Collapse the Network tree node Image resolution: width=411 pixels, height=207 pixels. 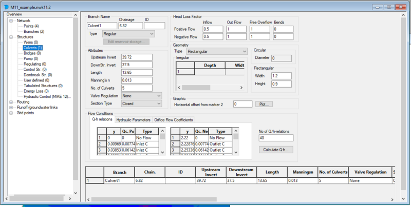[x=11, y=20]
